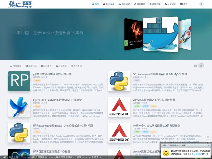
Task: Switch to grid view layout icon
Action: pos(196,66)
